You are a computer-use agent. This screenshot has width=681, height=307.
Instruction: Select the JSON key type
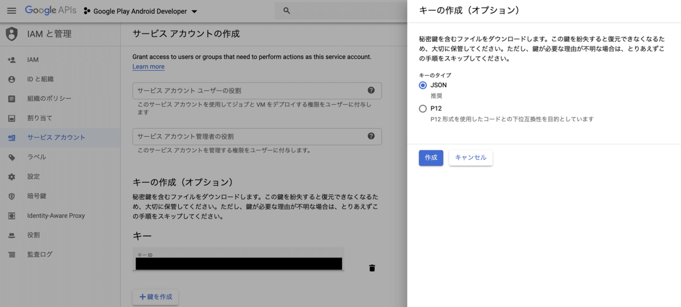[x=422, y=85]
